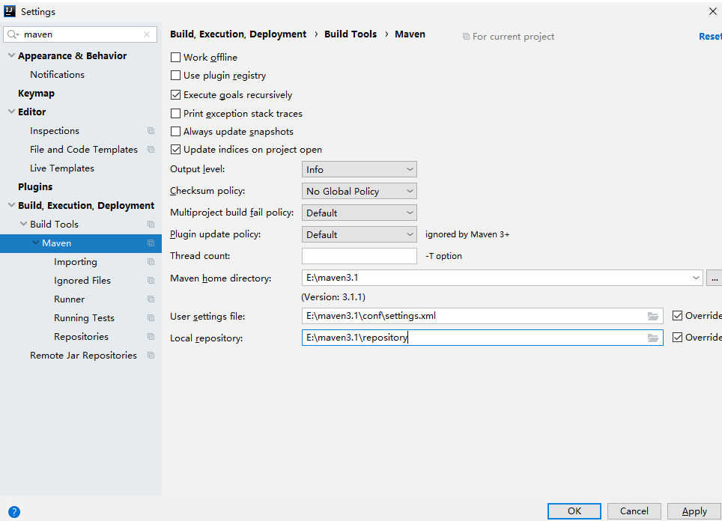Click the Cancel button

pos(634,511)
